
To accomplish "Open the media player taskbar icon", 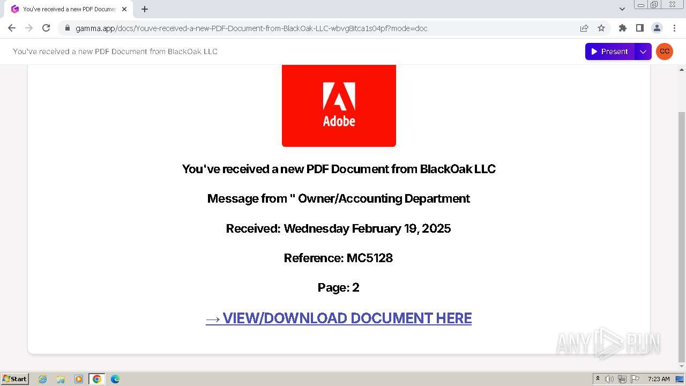I will 79,379.
